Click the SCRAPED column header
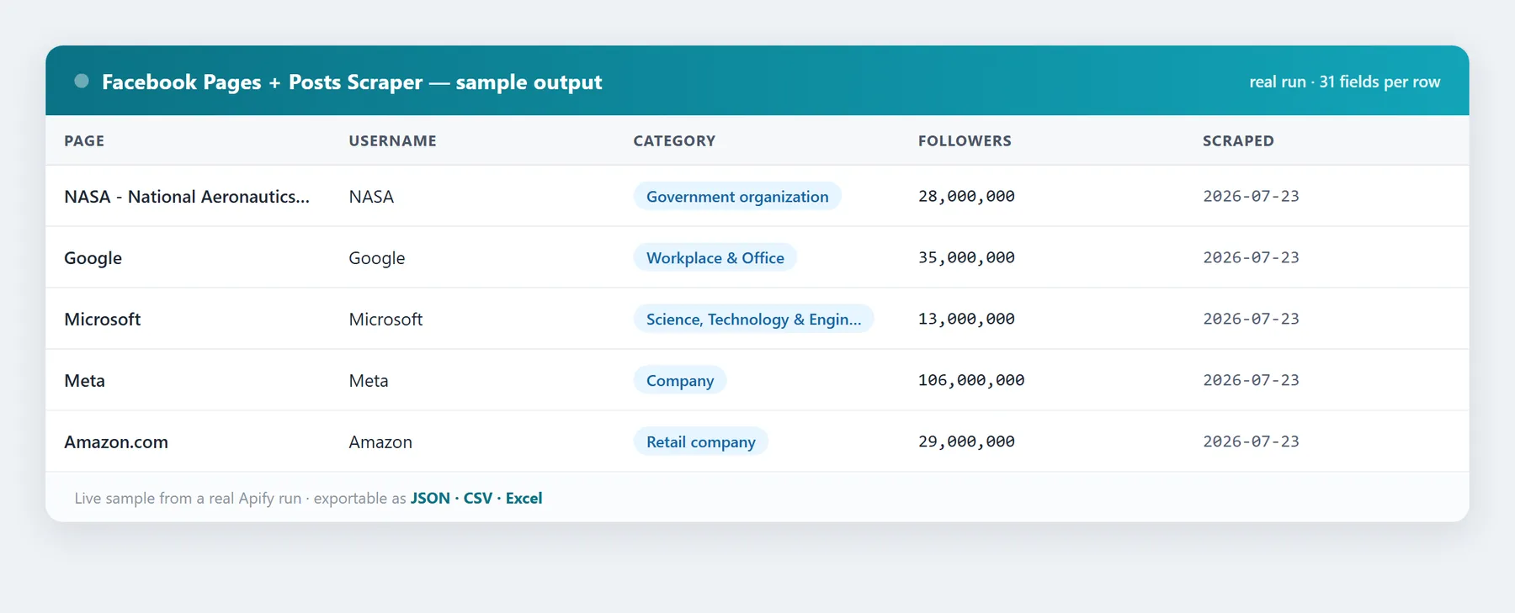 coord(1238,140)
